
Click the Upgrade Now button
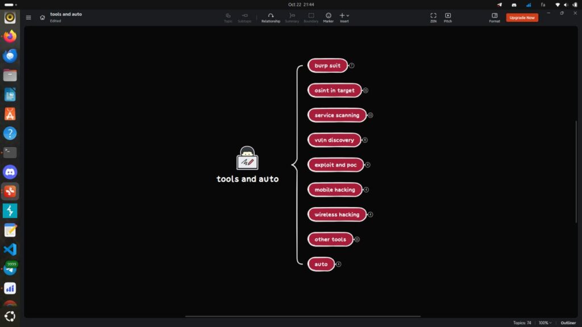pyautogui.click(x=522, y=18)
